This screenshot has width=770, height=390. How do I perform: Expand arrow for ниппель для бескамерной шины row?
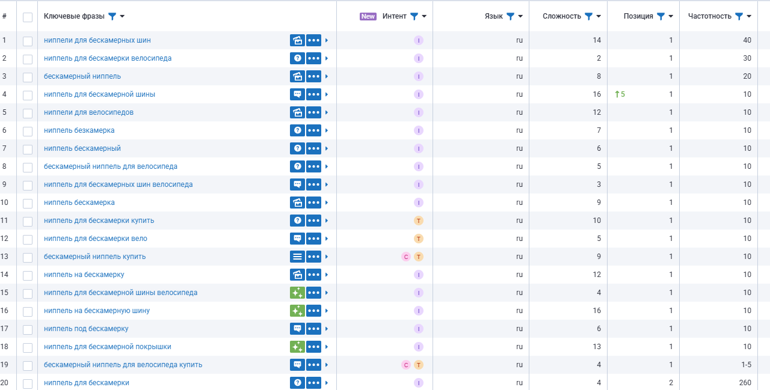click(x=327, y=94)
